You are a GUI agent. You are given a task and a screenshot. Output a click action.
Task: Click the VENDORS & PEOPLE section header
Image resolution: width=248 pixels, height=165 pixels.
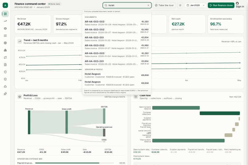(x=94, y=69)
